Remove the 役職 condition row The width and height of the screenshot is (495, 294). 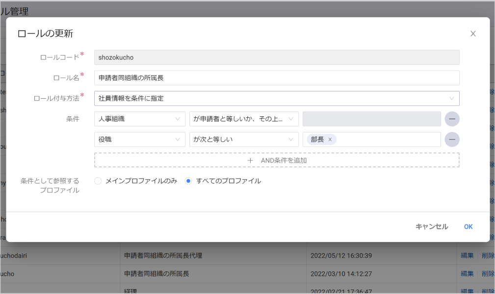click(452, 139)
